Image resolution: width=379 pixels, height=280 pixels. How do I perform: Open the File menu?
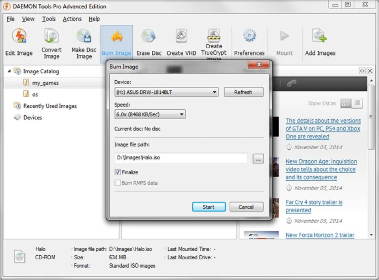11,19
